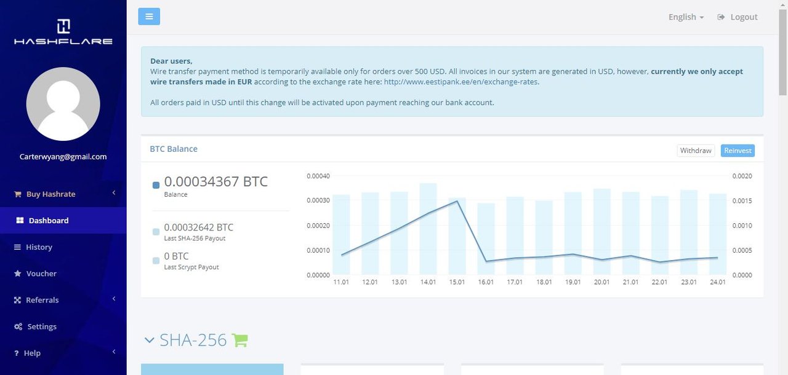
Task: Click the BTC Balance panel title
Action: coord(174,149)
